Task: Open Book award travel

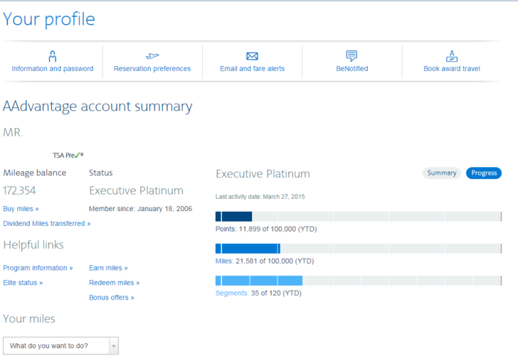Action: (x=452, y=69)
